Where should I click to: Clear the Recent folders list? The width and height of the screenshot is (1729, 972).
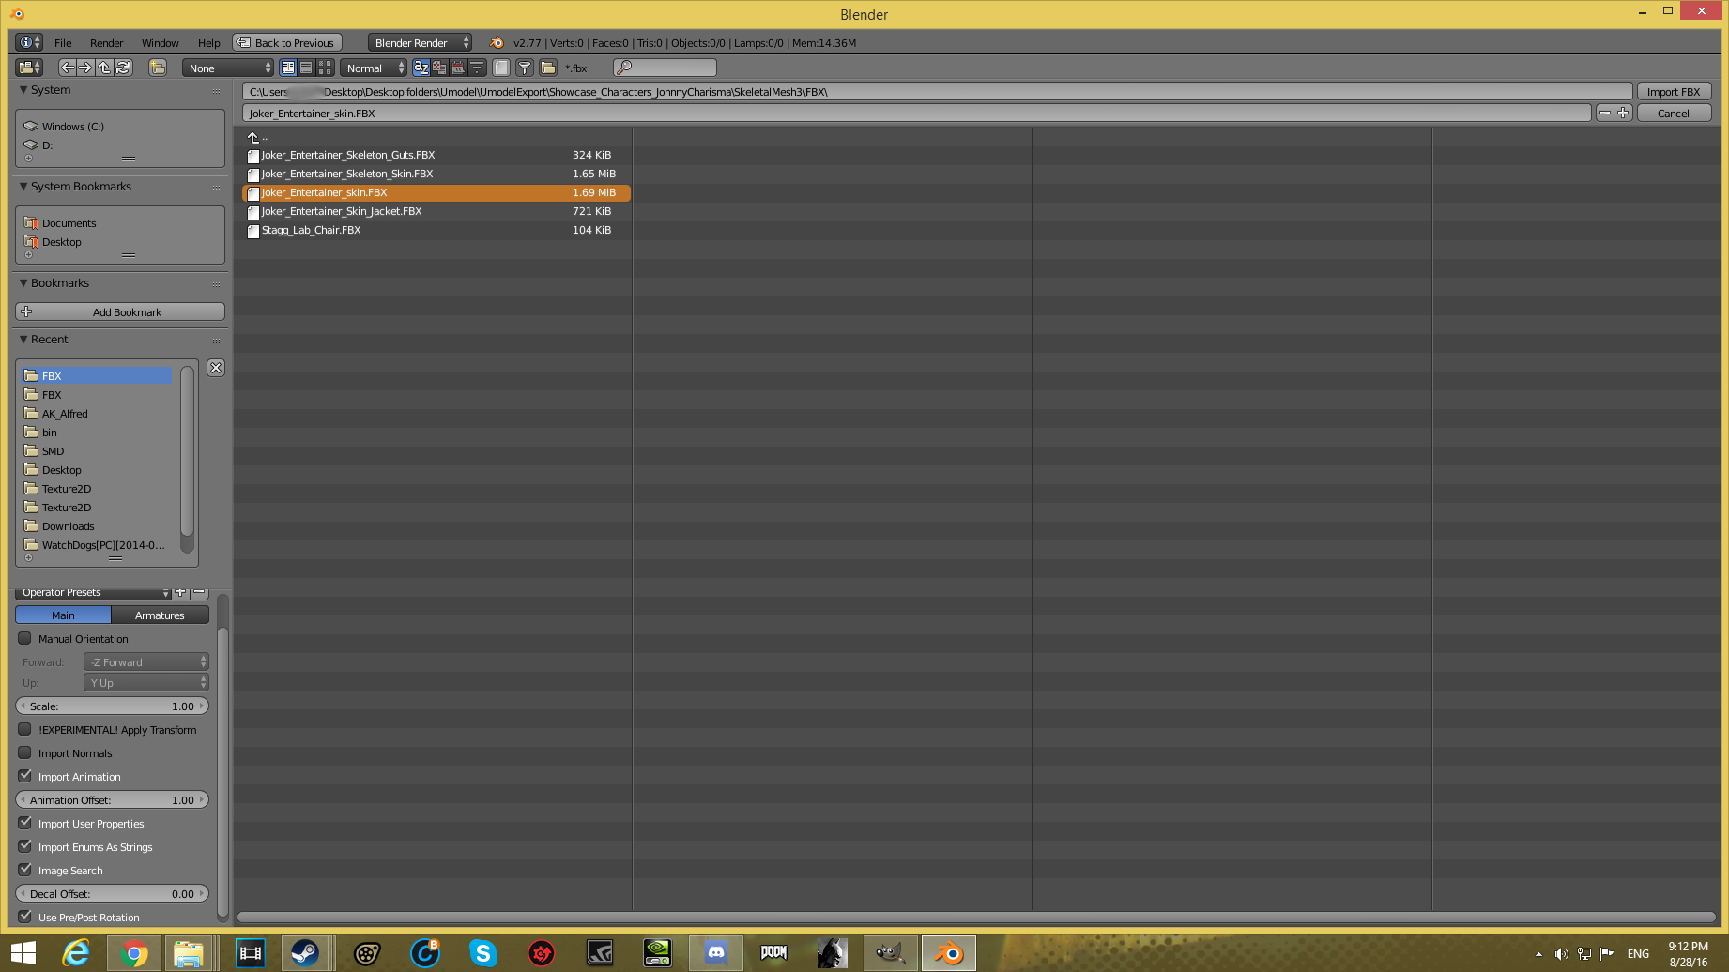point(216,368)
